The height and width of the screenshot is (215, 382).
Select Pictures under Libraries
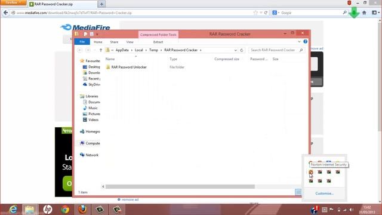click(91, 114)
